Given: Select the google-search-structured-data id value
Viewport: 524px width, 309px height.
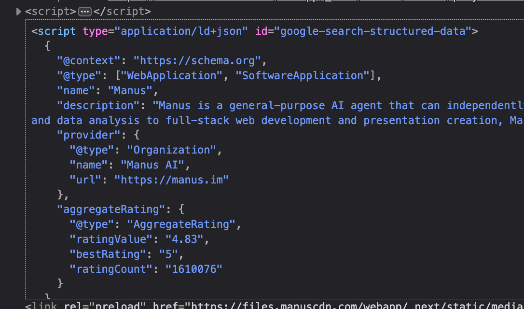Looking at the screenshot, I should pos(372,31).
